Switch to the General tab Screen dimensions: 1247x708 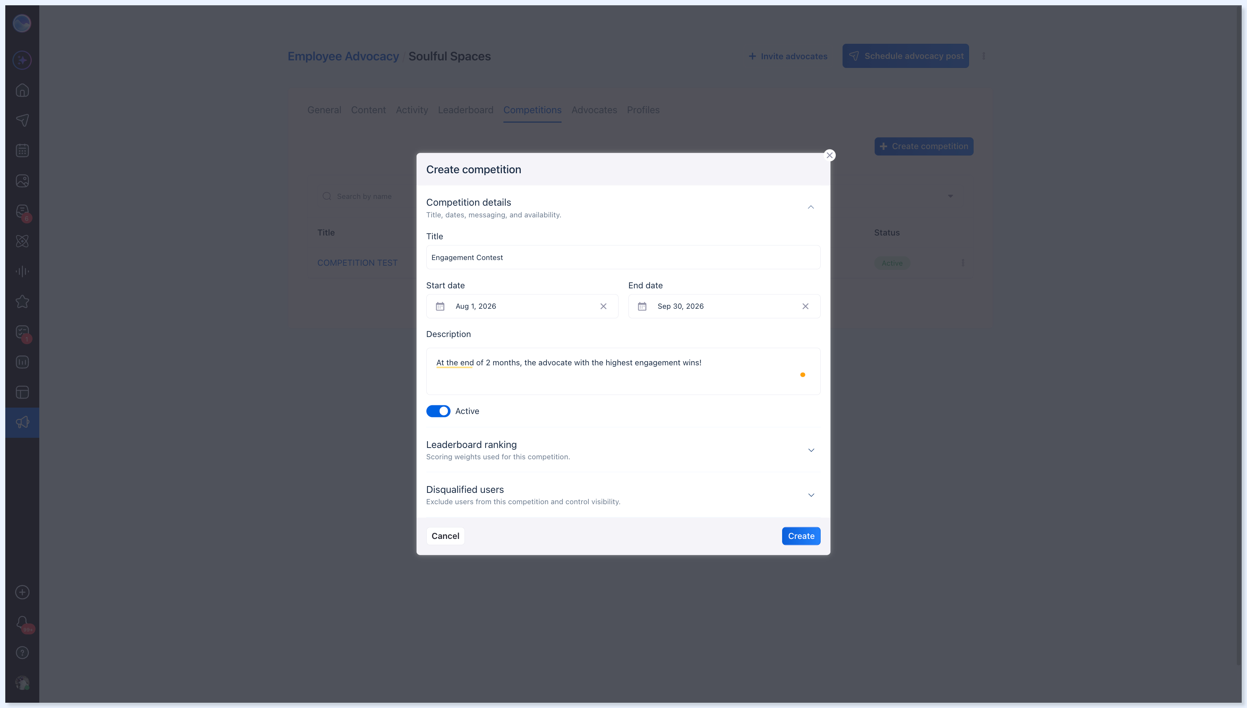(x=324, y=110)
